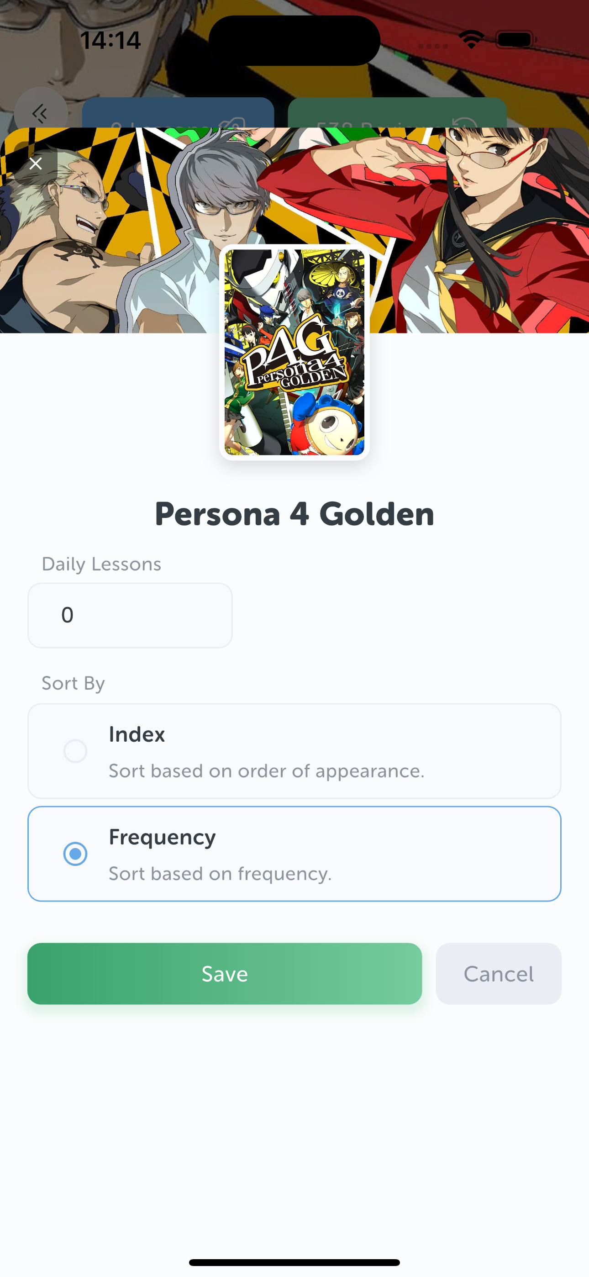
Task: Choose the 'Sort based on order of appearance' option
Action: pos(266,771)
